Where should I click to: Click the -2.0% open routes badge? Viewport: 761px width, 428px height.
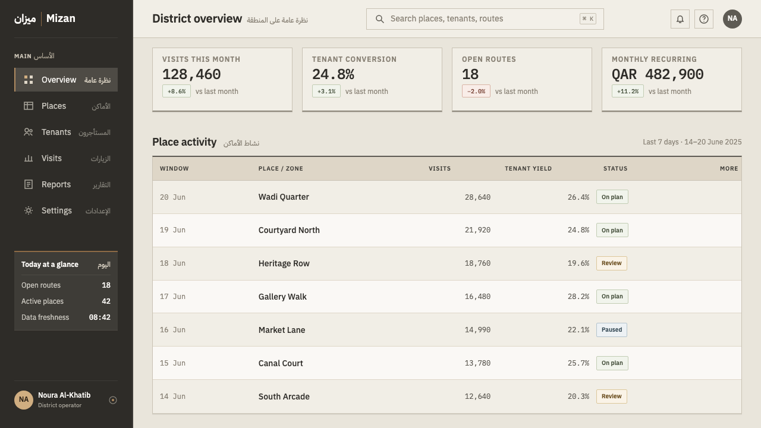476,91
